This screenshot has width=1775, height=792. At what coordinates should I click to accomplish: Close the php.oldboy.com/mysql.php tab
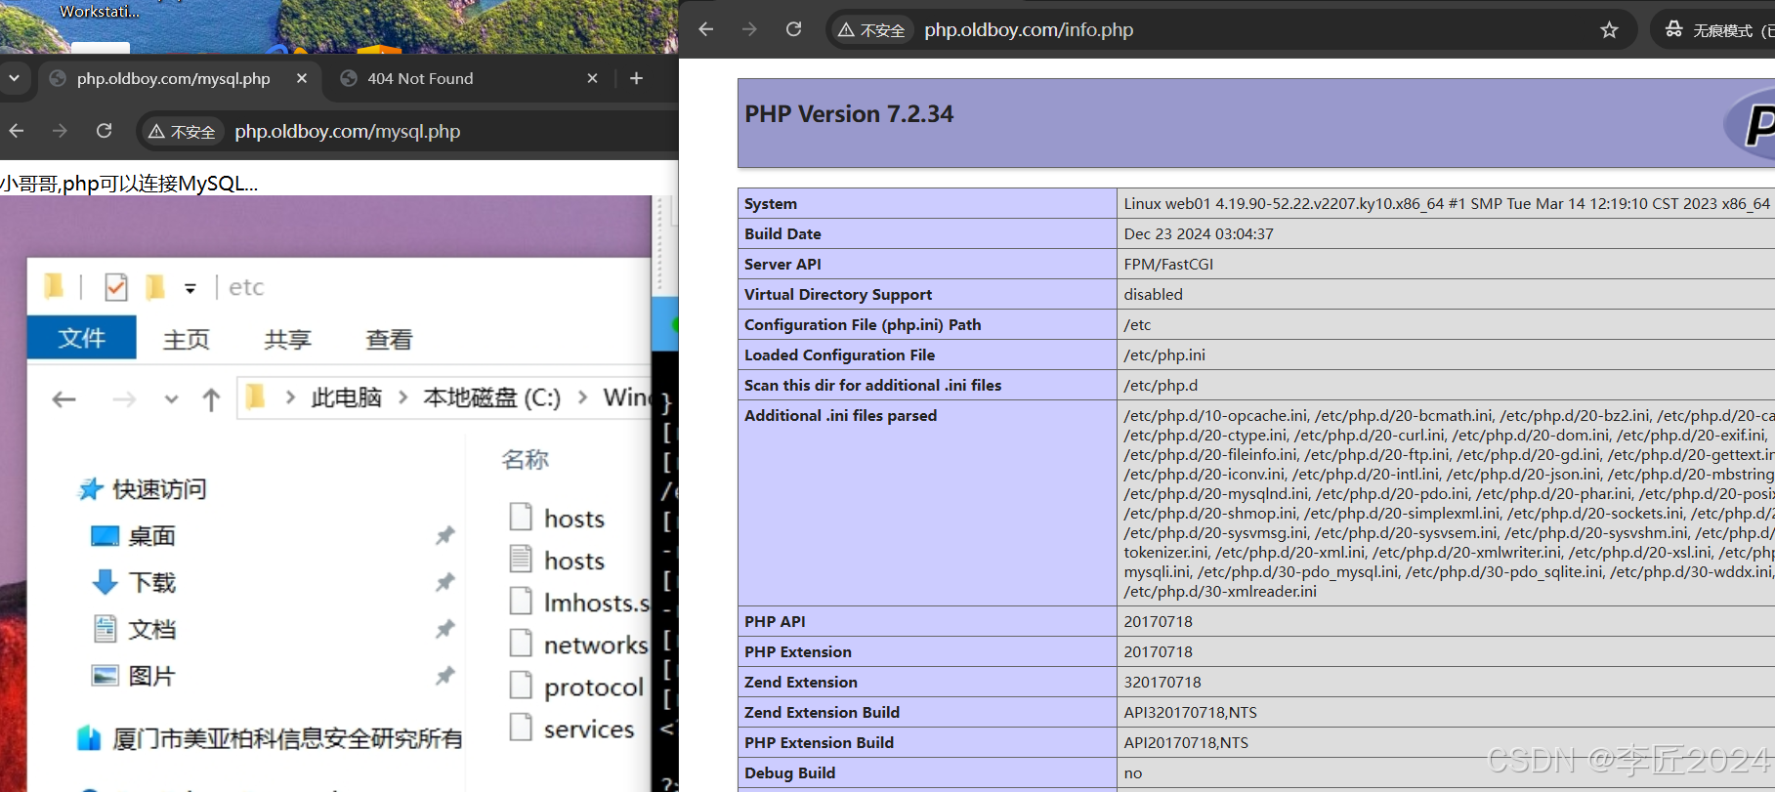(302, 78)
